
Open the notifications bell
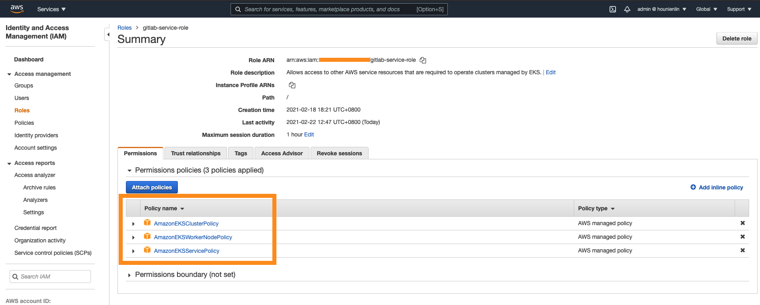(x=627, y=9)
